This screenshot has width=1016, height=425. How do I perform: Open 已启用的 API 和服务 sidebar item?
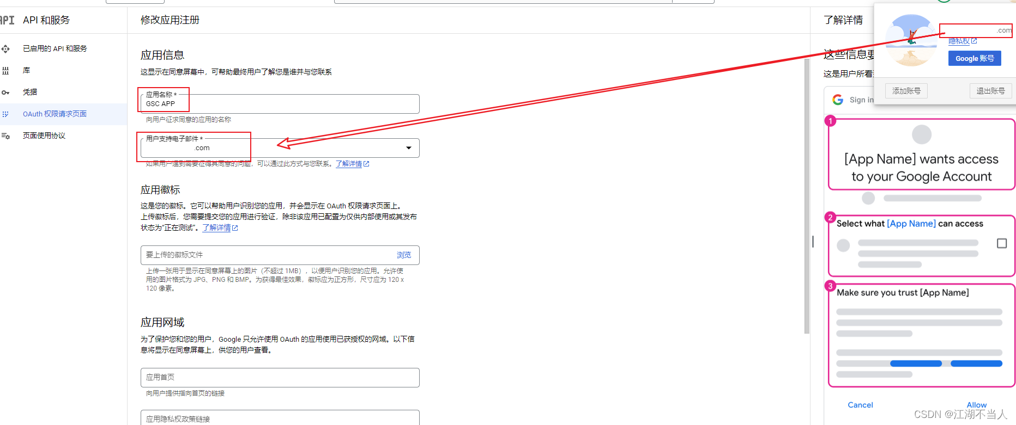[55, 48]
